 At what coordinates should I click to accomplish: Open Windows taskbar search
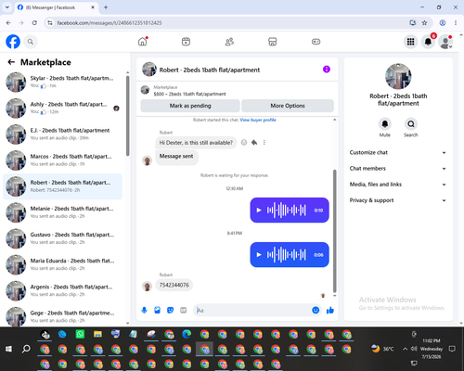click(x=26, y=349)
